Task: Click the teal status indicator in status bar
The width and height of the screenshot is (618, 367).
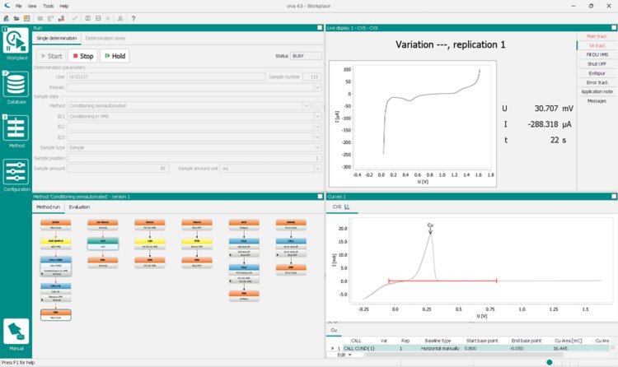Action: pyautogui.click(x=550, y=362)
